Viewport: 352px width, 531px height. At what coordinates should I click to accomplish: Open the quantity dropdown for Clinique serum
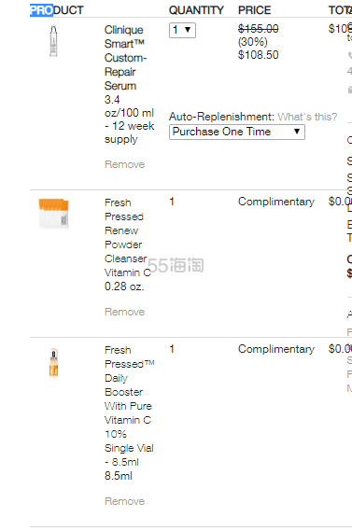pos(182,30)
